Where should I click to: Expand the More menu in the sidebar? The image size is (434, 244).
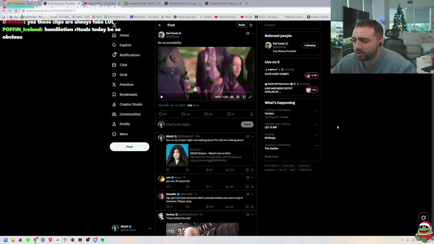pos(120,134)
